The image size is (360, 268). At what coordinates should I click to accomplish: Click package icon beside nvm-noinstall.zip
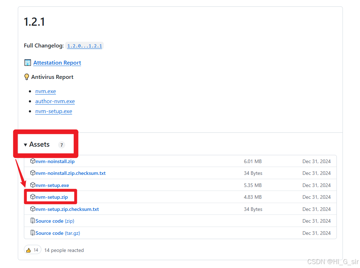pyautogui.click(x=32, y=161)
